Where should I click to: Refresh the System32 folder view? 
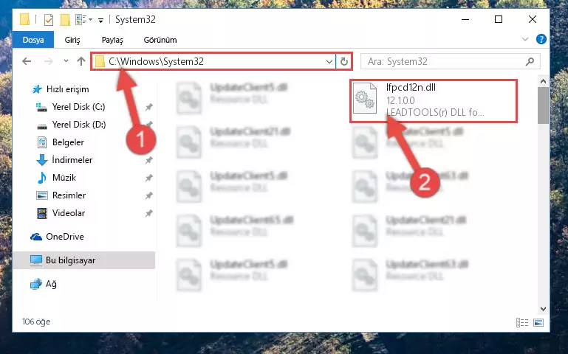point(343,61)
